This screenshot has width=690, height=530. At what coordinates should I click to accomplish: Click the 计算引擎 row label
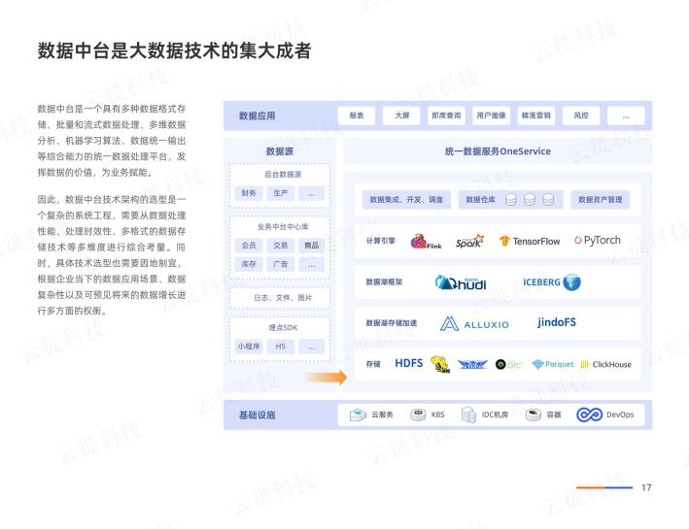pos(381,241)
